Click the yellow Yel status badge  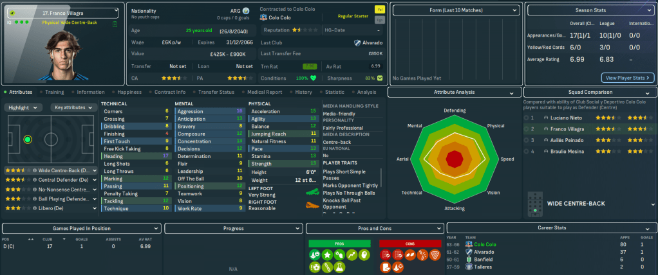(x=379, y=10)
